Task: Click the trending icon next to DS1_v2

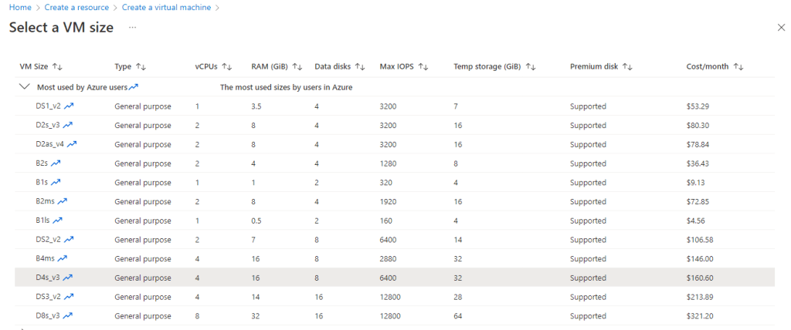Action: pos(68,106)
